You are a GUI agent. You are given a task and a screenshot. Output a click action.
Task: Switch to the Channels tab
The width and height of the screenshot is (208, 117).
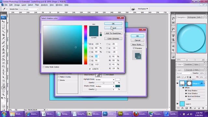[189, 70]
